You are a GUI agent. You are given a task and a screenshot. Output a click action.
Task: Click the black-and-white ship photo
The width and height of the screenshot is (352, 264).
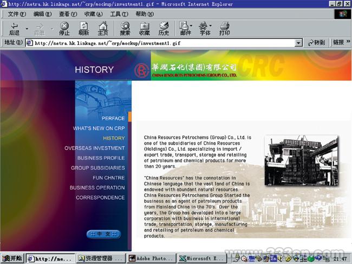[x=301, y=160]
